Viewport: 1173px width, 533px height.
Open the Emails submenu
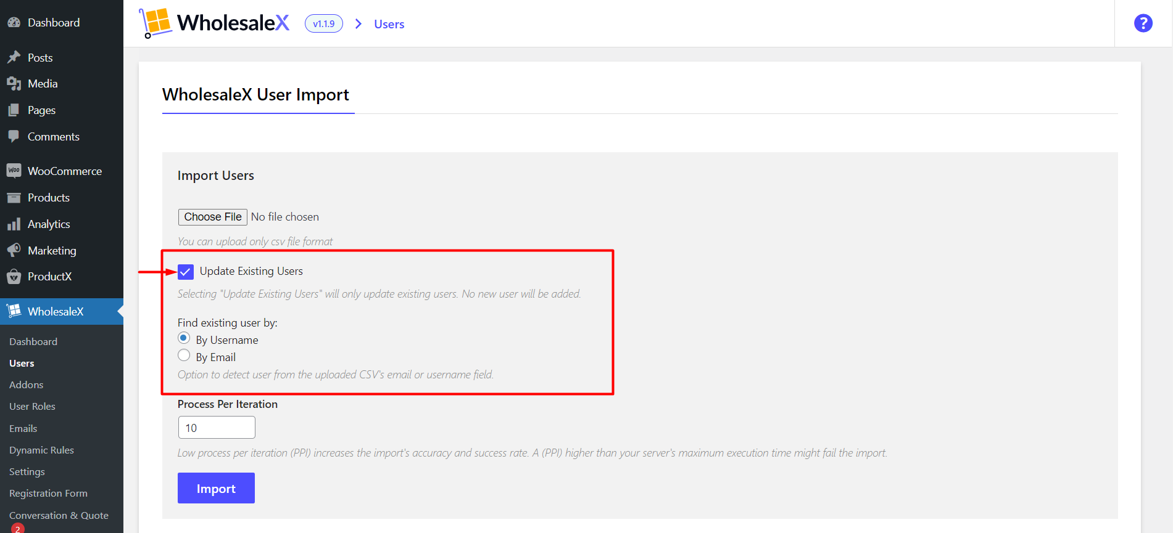[23, 428]
